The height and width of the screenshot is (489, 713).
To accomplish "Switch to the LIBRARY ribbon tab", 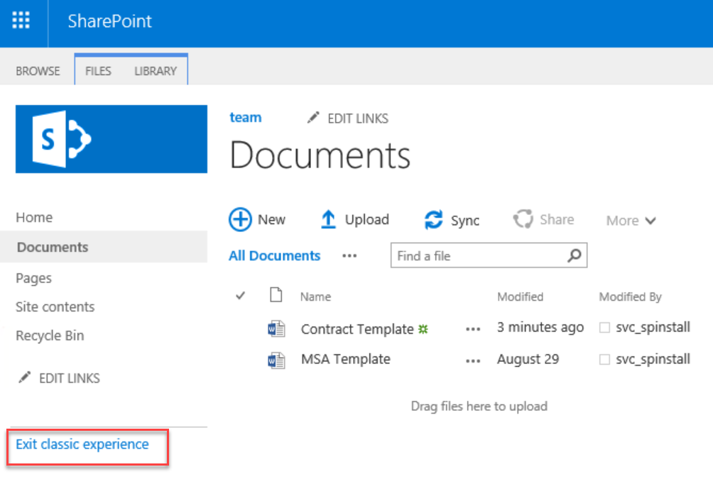I will (x=156, y=70).
